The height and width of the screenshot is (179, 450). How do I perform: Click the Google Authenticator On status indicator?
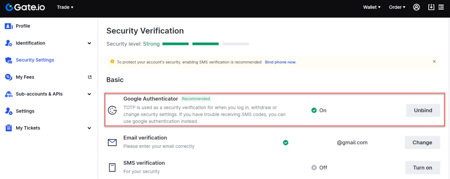[x=319, y=110]
